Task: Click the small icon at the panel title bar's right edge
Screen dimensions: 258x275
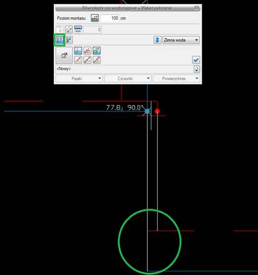Action: [196, 8]
